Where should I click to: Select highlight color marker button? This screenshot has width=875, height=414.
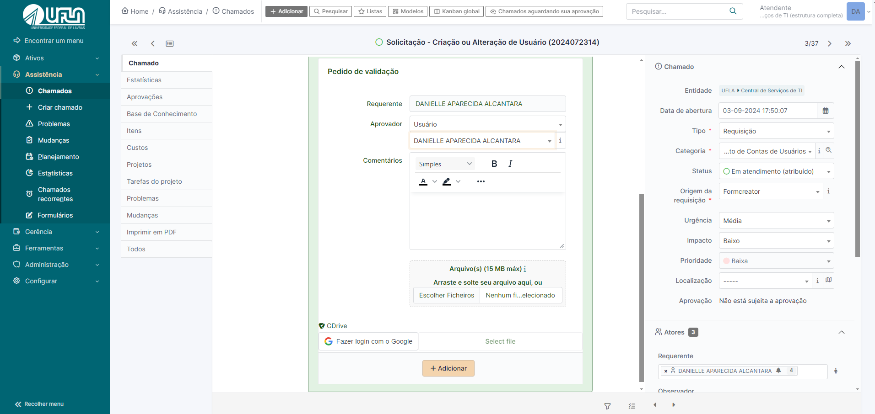447,181
